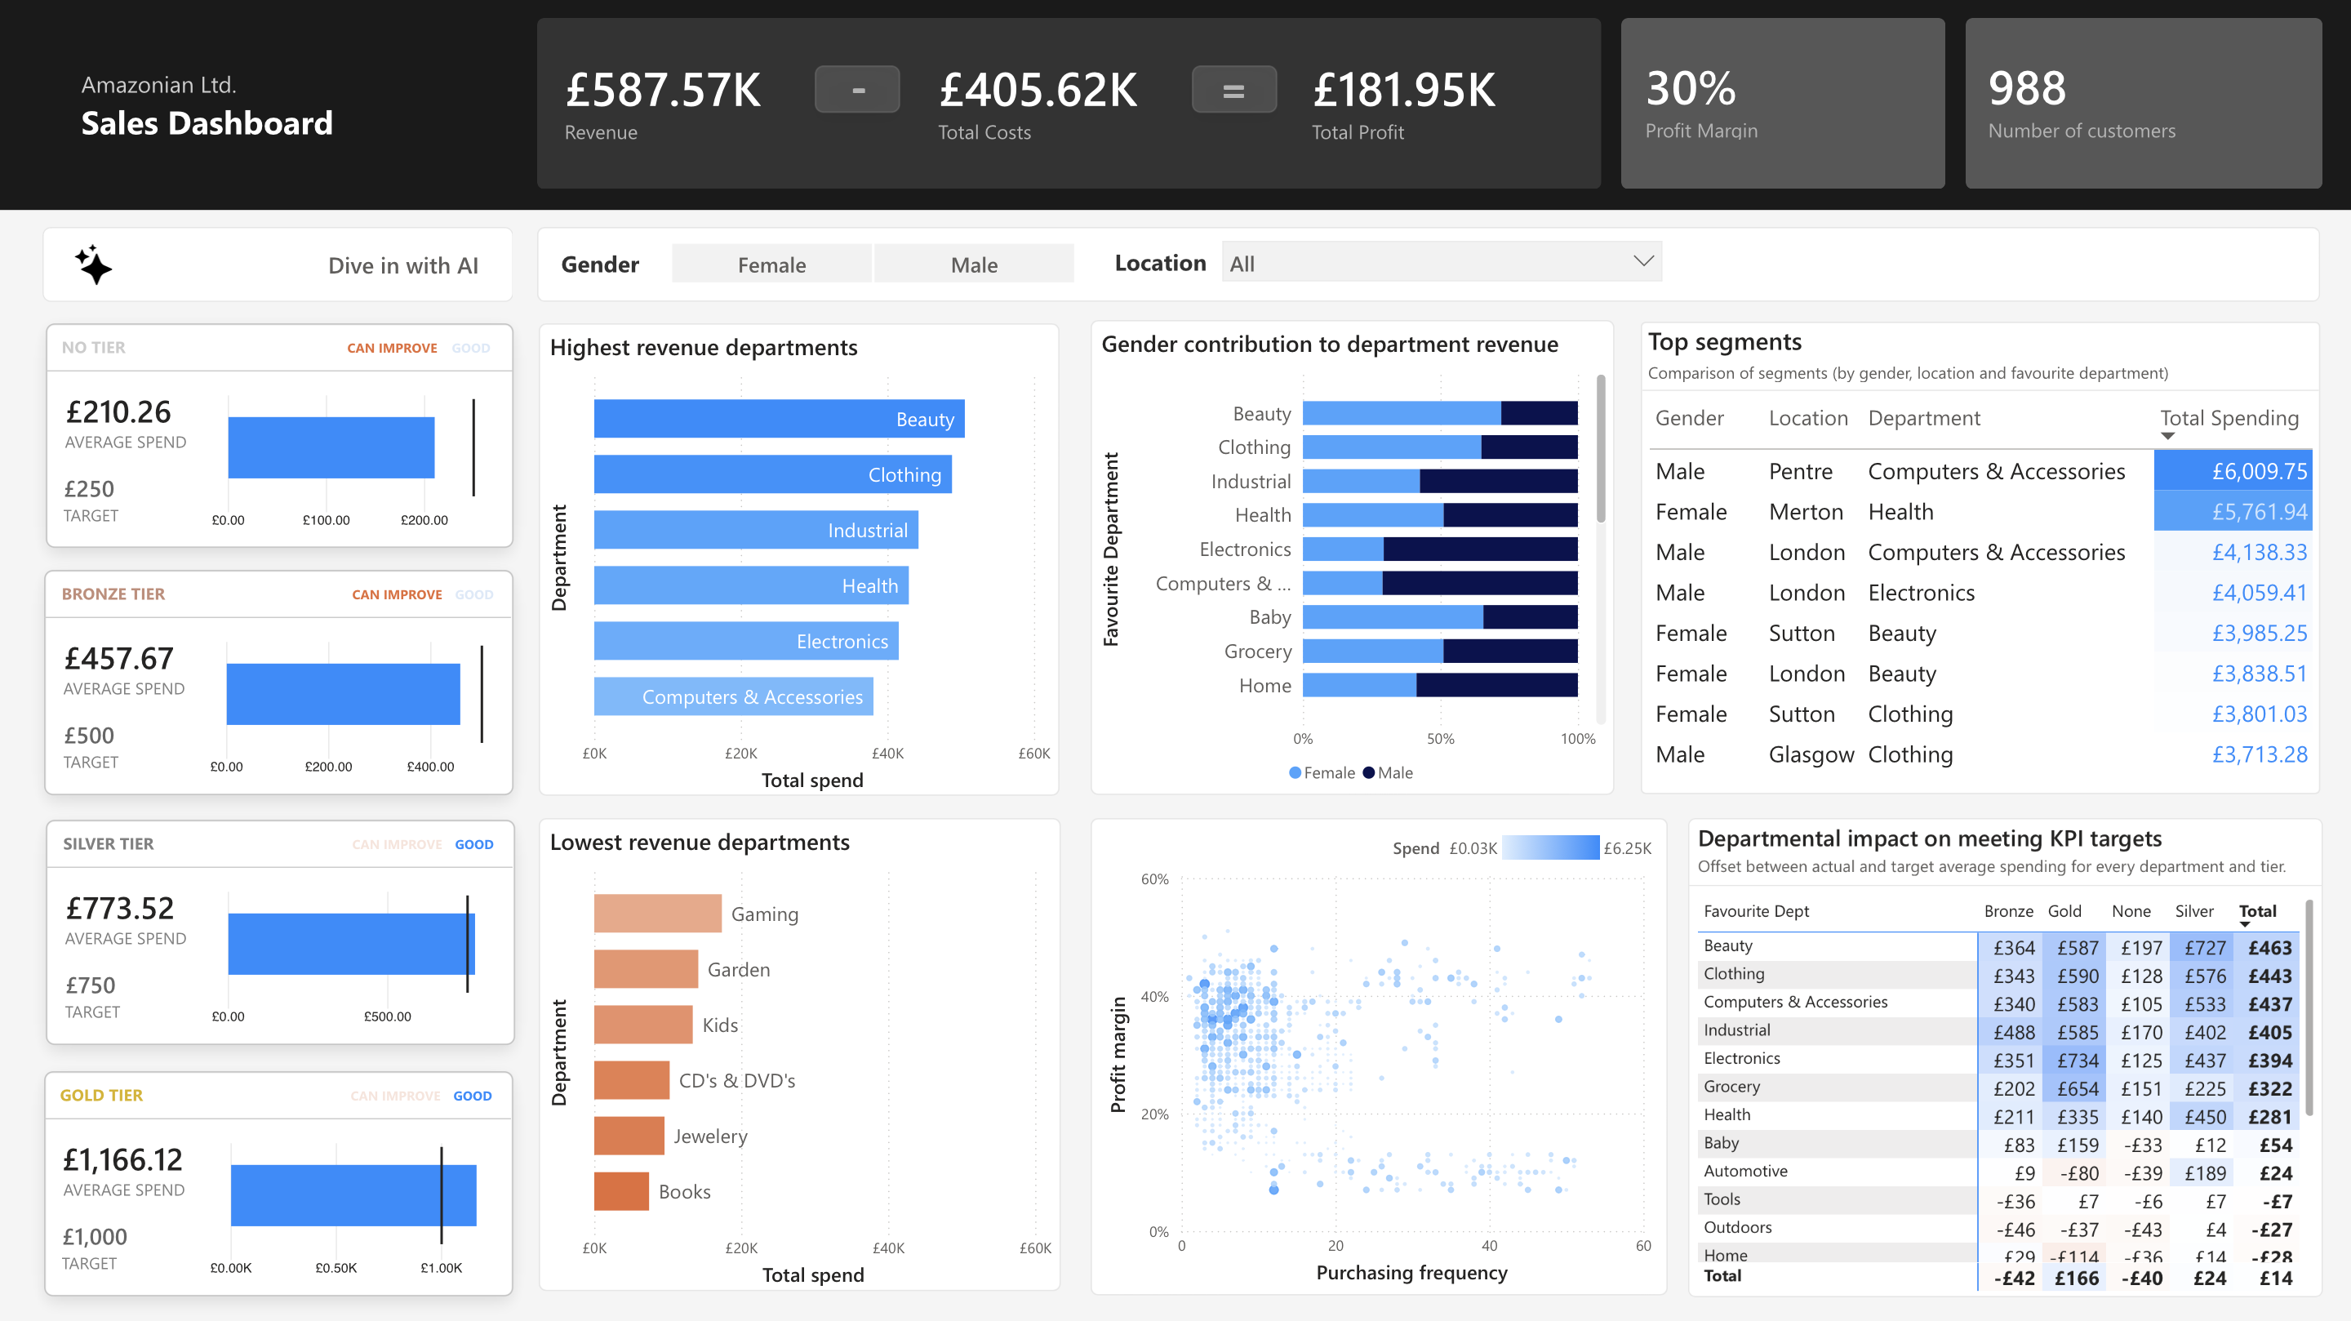Toggle the Female gender filter
Image resolution: width=2351 pixels, height=1321 pixels.
coord(771,265)
